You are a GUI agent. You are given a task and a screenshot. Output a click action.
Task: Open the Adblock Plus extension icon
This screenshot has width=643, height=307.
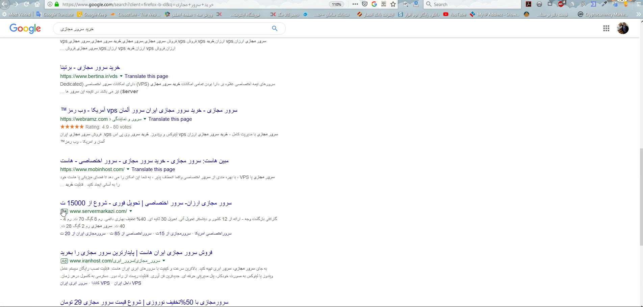point(561,4)
